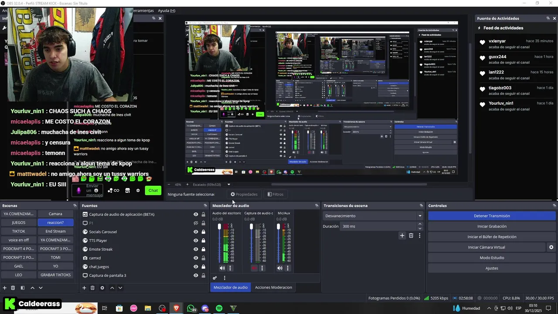Open Audio del escritorio three-dot menu
Screen dimensions: 558x314
click(x=230, y=268)
